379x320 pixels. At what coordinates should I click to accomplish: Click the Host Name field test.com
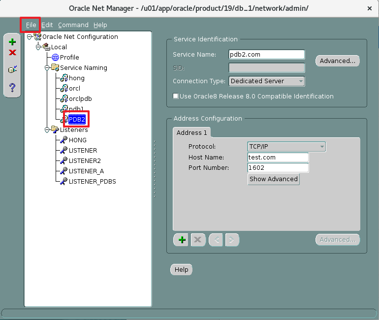tap(278, 158)
